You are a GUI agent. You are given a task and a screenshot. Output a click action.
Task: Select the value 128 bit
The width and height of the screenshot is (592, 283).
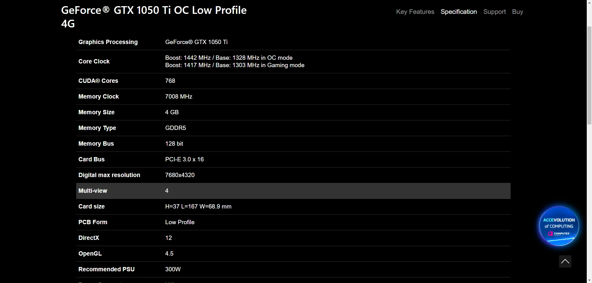(x=174, y=144)
